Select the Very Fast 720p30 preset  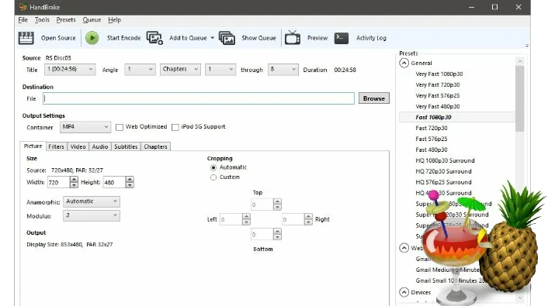(x=438, y=84)
